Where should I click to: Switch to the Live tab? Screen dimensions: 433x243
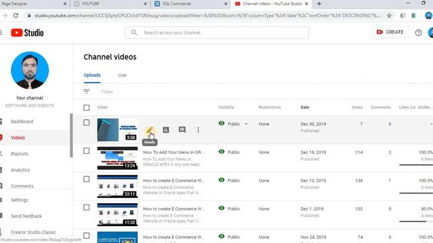(122, 75)
